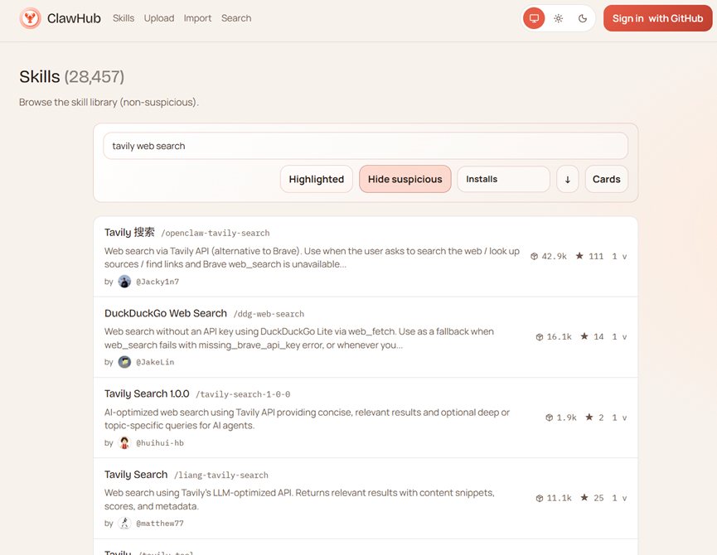
Task: Click the @matthew77 author name
Action: [x=160, y=524]
